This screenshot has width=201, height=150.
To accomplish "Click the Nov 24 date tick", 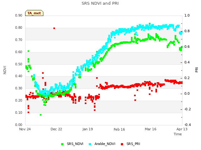I will 25,129.
